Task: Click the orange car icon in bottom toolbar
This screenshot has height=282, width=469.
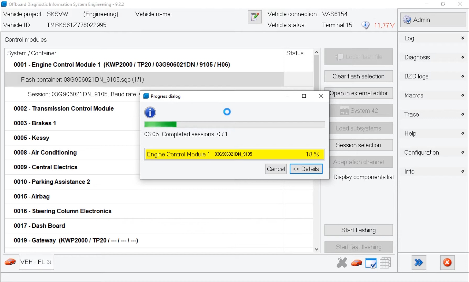Action: 356,263
